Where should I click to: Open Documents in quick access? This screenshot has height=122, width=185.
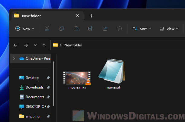(x=32, y=97)
